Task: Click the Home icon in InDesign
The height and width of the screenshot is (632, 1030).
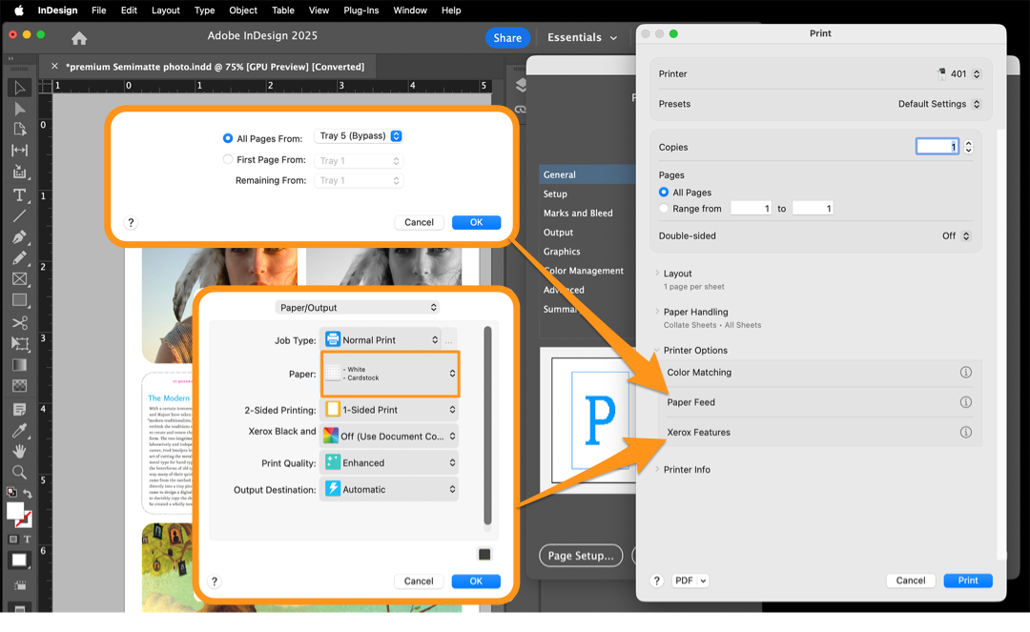Action: [79, 38]
